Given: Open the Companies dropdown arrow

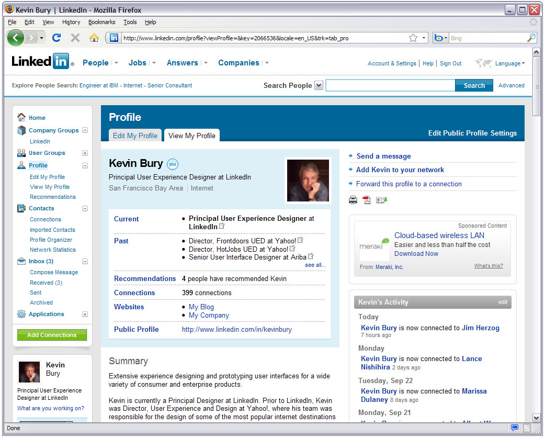Looking at the screenshot, I should (267, 63).
